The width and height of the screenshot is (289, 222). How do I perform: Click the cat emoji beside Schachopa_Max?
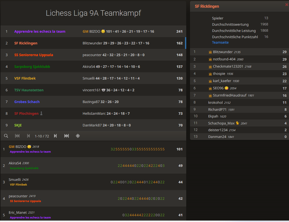pos(237,123)
